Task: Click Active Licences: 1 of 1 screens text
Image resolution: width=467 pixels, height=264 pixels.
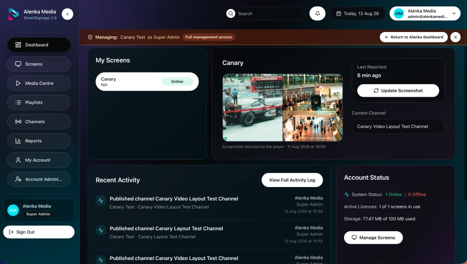Action: pos(382,207)
